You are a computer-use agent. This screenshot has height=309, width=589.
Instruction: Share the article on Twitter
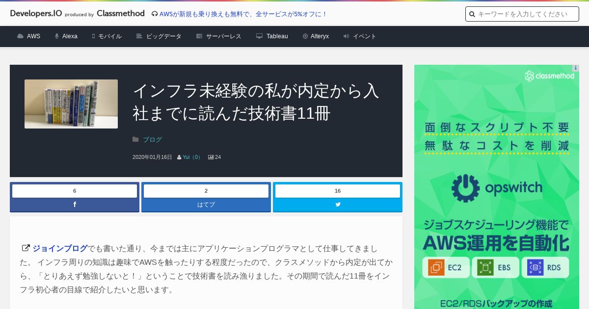338,205
